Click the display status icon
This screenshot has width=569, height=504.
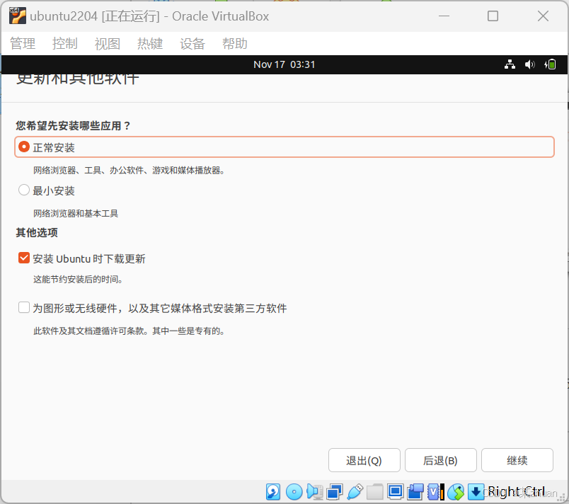pos(395,492)
